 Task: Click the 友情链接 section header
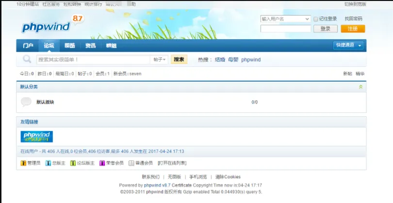[x=29, y=122]
